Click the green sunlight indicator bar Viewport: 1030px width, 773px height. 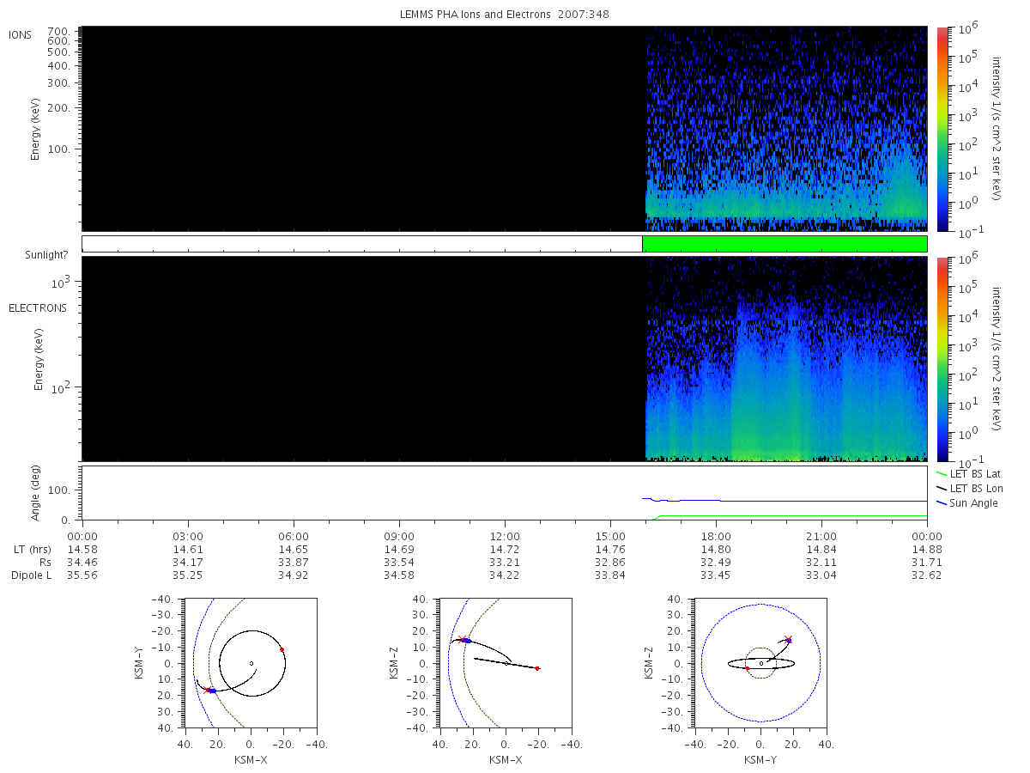[x=785, y=244]
